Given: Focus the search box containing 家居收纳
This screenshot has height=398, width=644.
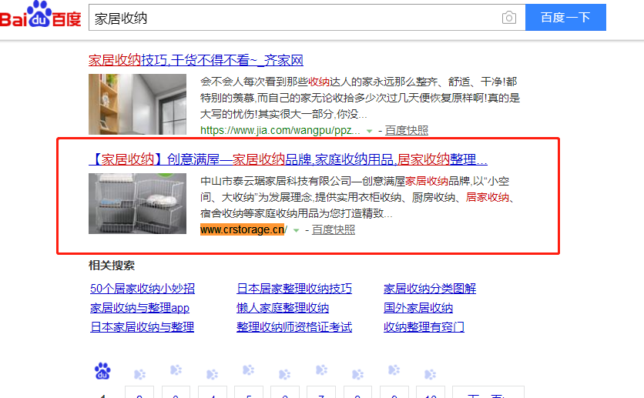Looking at the screenshot, I should 307,18.
